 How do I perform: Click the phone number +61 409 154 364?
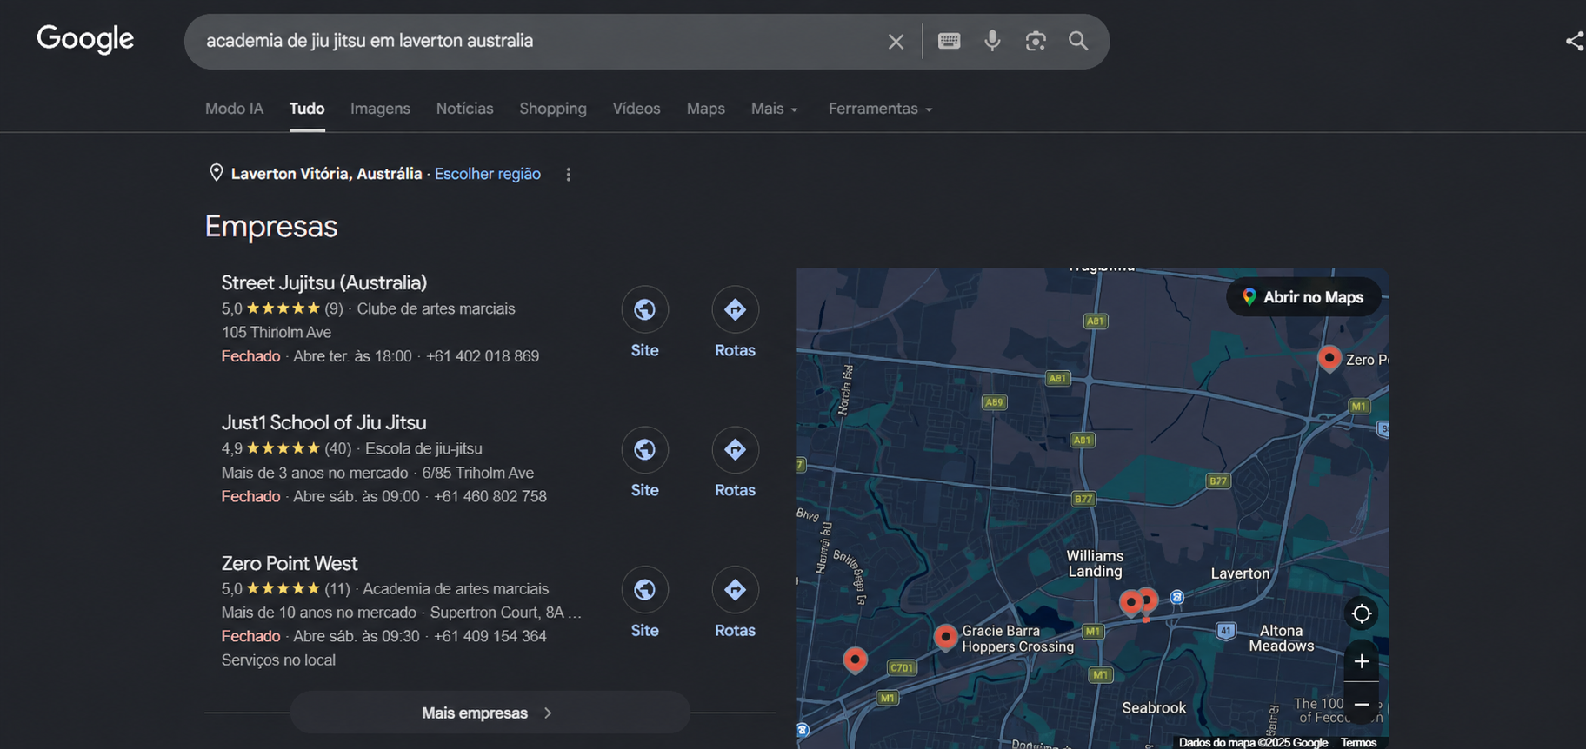click(x=490, y=636)
